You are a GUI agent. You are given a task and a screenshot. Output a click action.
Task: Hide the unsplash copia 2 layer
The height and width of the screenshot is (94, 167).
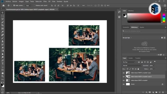[124, 77]
